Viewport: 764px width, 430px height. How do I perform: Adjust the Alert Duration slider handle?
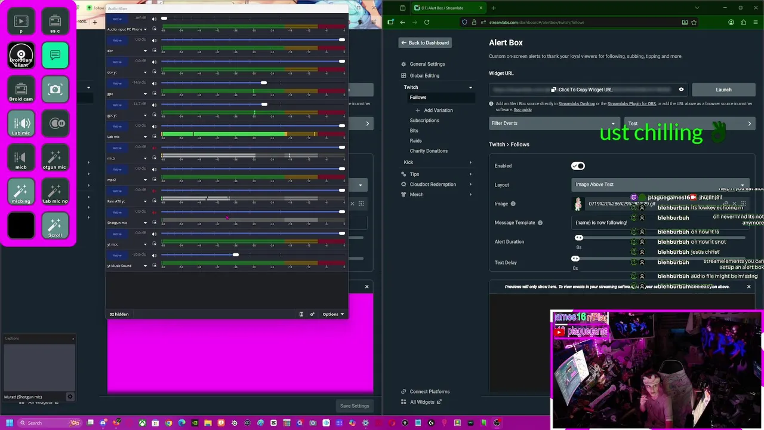point(579,238)
